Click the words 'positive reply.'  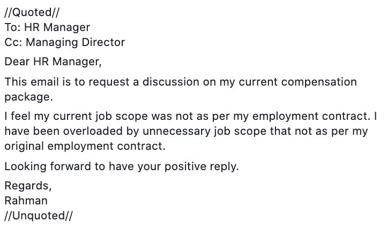point(202,166)
